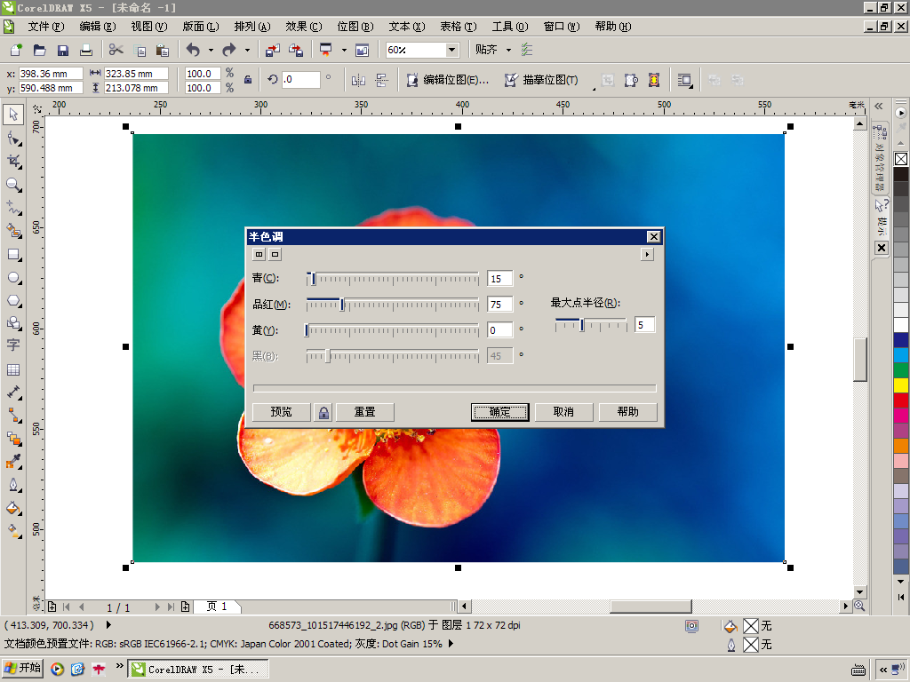Toggle the lock ratio padlock in property bar

click(x=248, y=80)
